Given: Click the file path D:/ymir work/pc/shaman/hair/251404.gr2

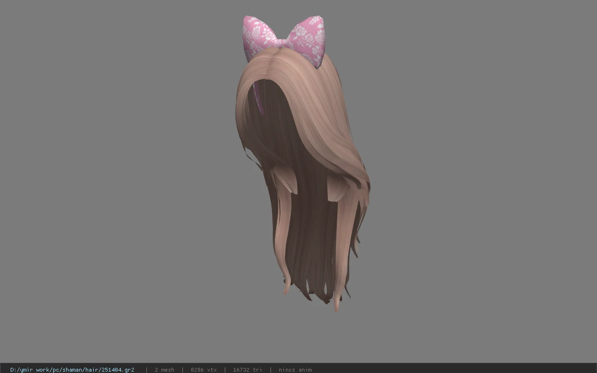Looking at the screenshot, I should 72,370.
